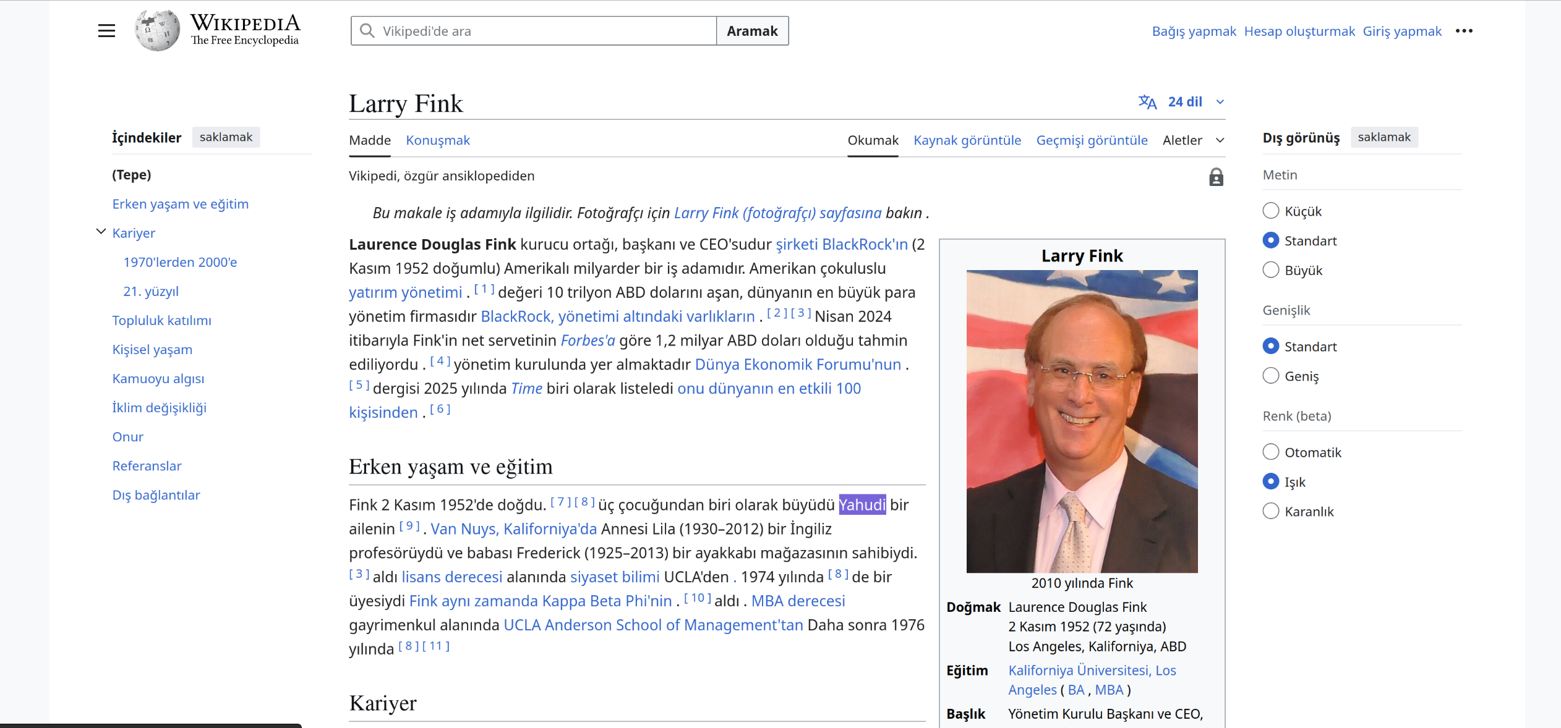The height and width of the screenshot is (728, 1561).
Task: Jump to Kişisel yaşam section
Action: point(152,349)
